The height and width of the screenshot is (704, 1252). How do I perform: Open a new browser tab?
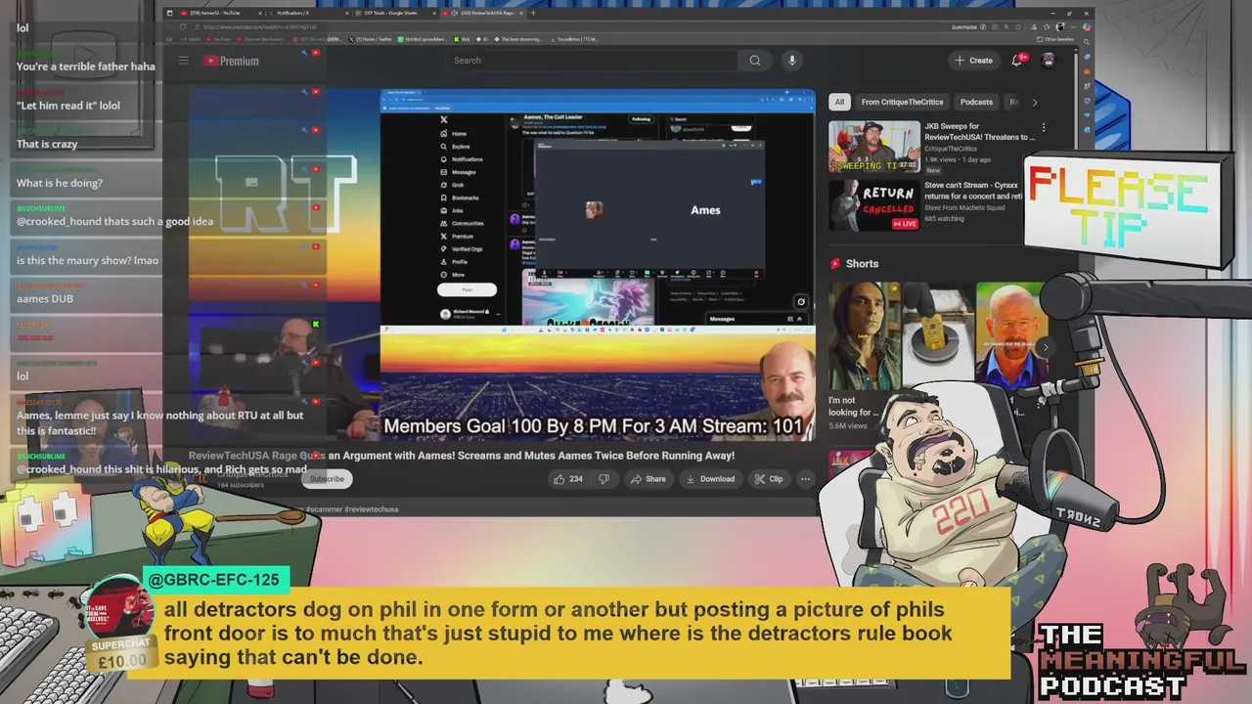[x=533, y=14]
